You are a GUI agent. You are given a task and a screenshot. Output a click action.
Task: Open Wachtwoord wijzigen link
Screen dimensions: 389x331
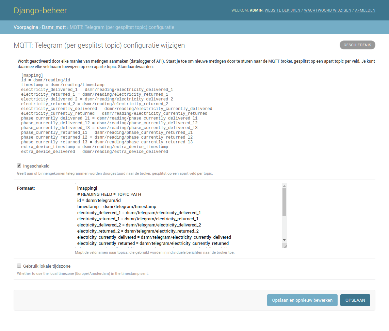tap(327, 11)
